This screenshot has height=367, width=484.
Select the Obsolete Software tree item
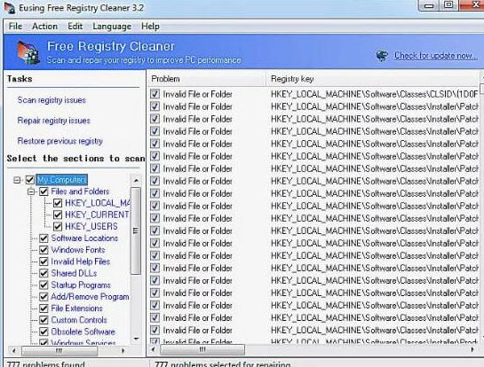pos(83,332)
